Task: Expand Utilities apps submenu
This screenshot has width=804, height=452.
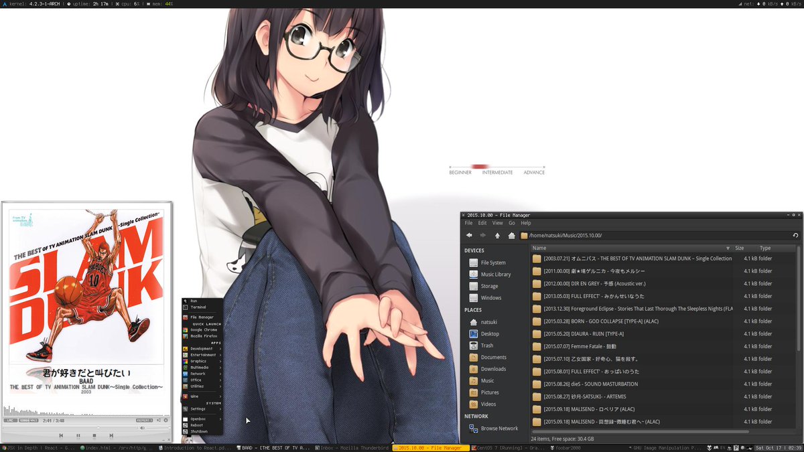Action: coord(202,386)
